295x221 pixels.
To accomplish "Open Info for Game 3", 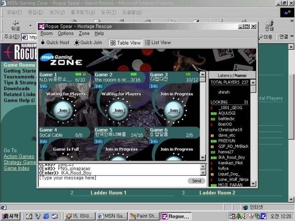I will point(154,86).
